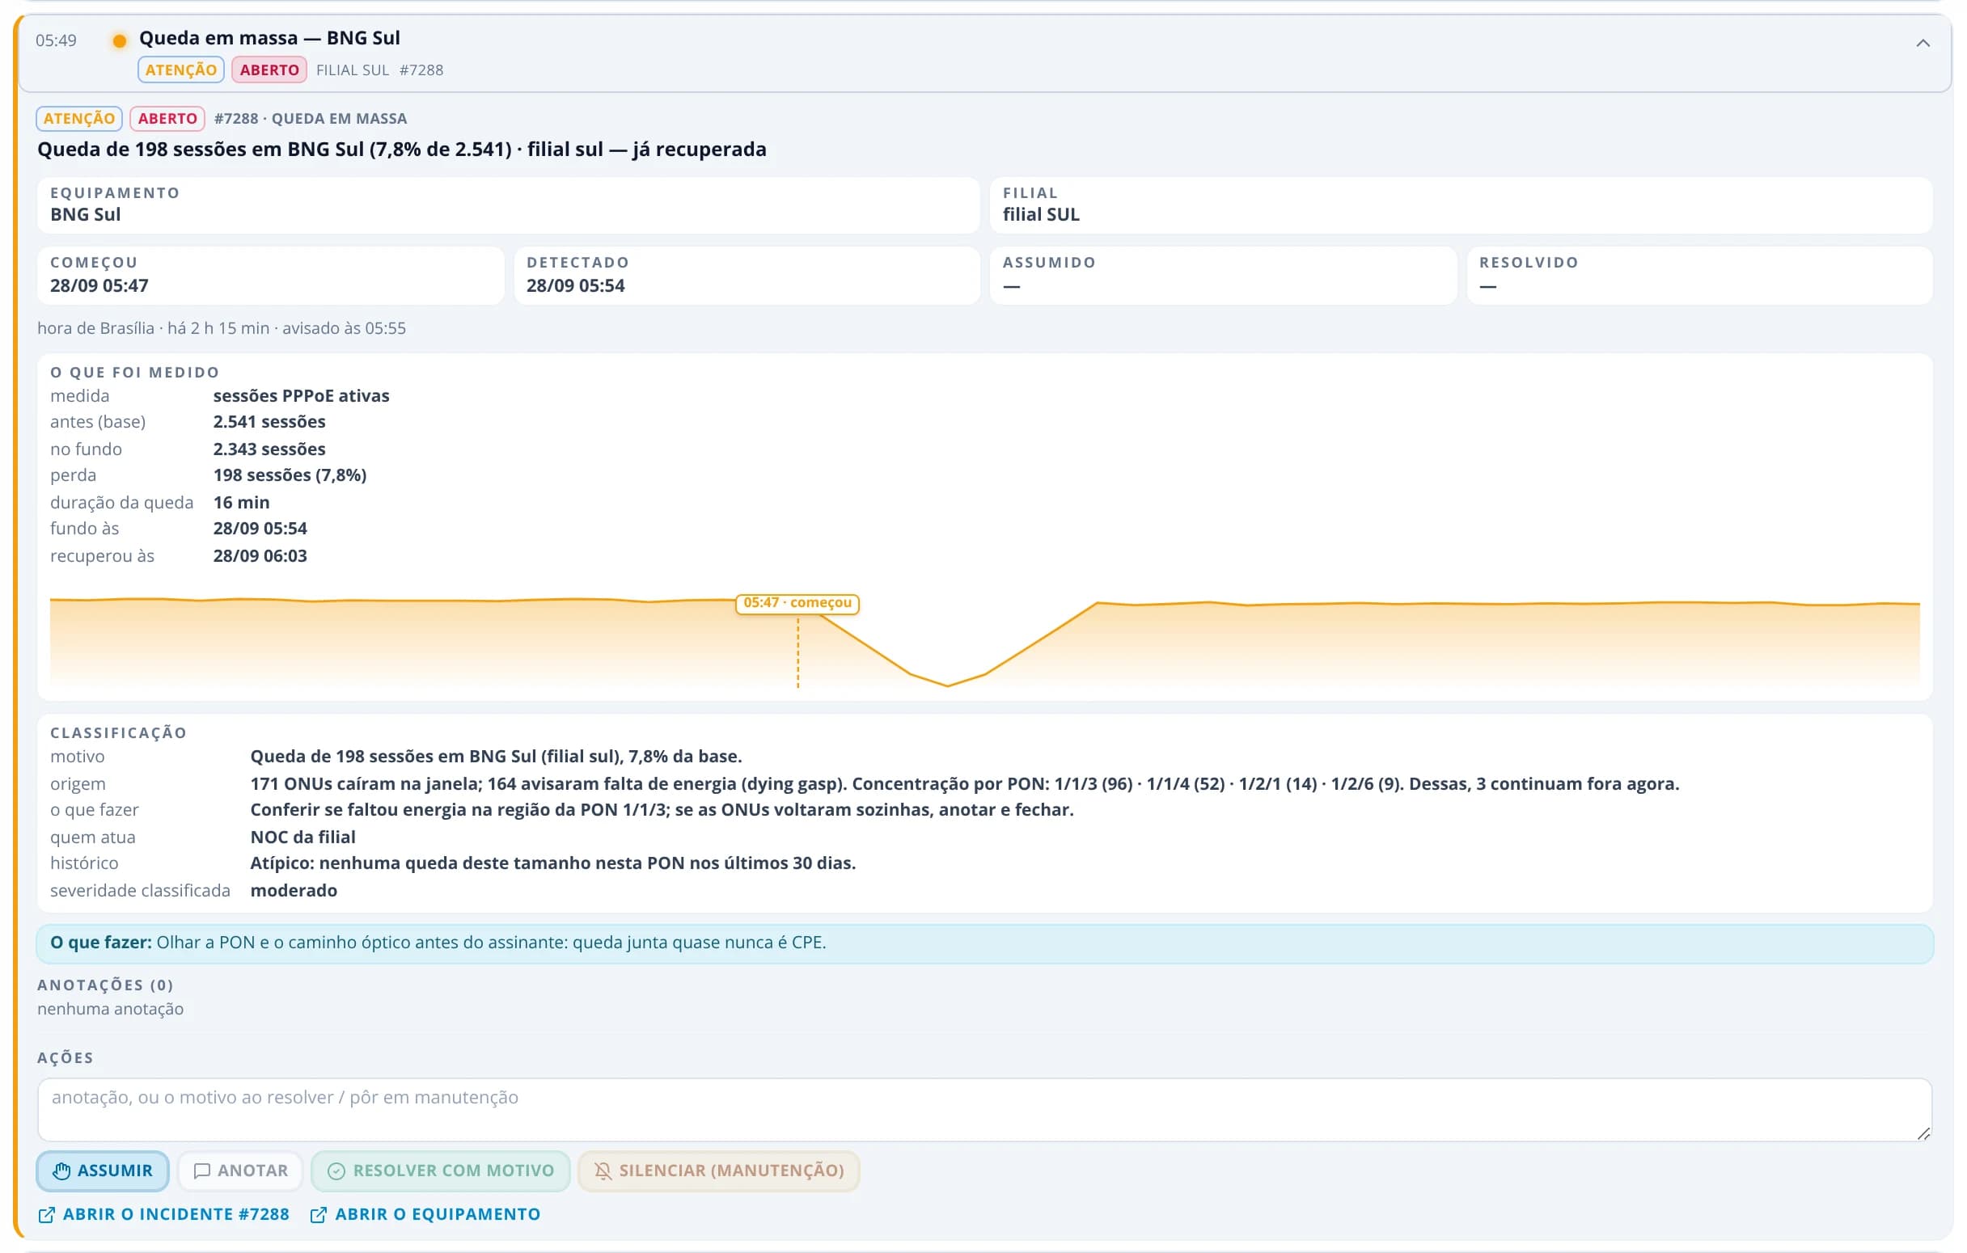
Task: Click the 'O que fazer' blue hint banner
Action: click(984, 943)
